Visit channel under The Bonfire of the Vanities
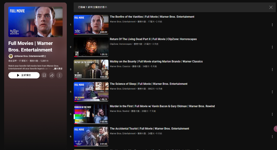277x150 pixels. (123, 22)
